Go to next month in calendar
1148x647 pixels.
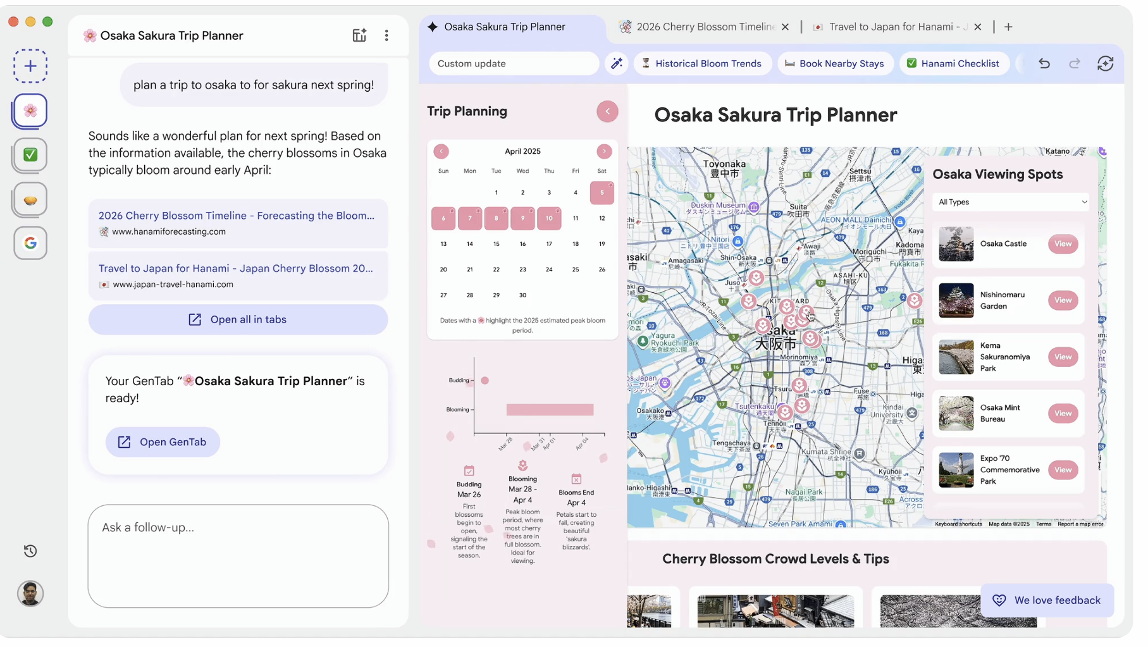[x=604, y=151]
